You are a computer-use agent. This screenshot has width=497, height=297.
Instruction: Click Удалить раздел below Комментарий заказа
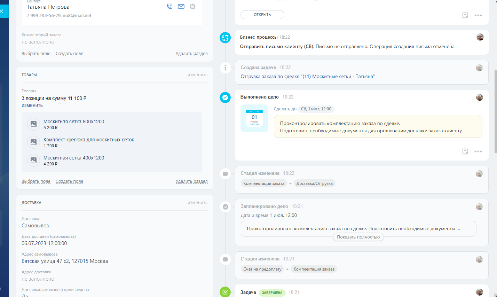coord(191,54)
